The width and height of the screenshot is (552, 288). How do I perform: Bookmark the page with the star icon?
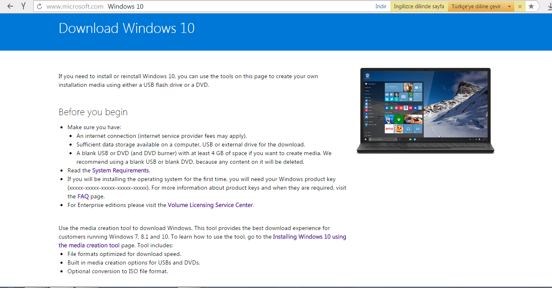coord(531,6)
